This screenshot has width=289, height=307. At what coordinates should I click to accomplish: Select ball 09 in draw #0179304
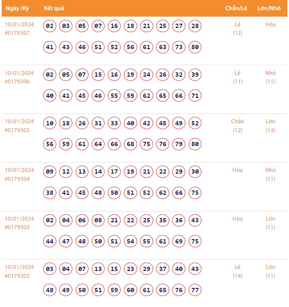[50, 172]
